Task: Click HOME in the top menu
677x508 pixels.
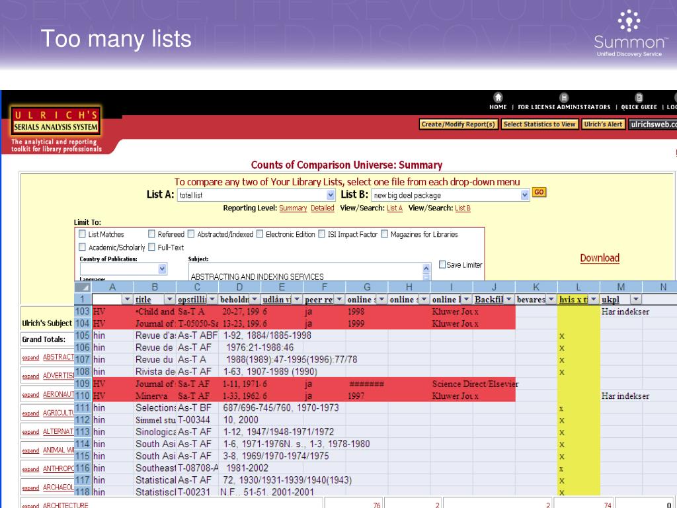Action: click(x=498, y=107)
